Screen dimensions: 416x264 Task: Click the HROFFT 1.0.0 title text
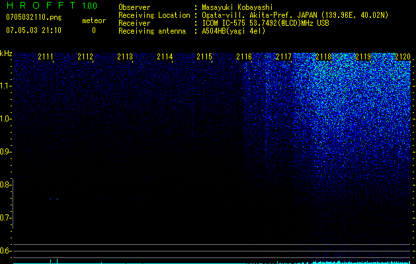pyautogui.click(x=52, y=5)
